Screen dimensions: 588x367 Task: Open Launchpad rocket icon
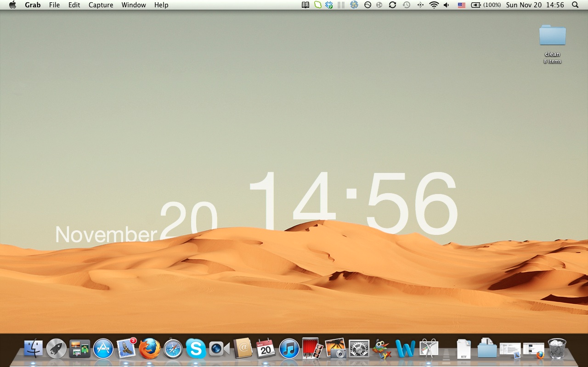[x=57, y=349]
